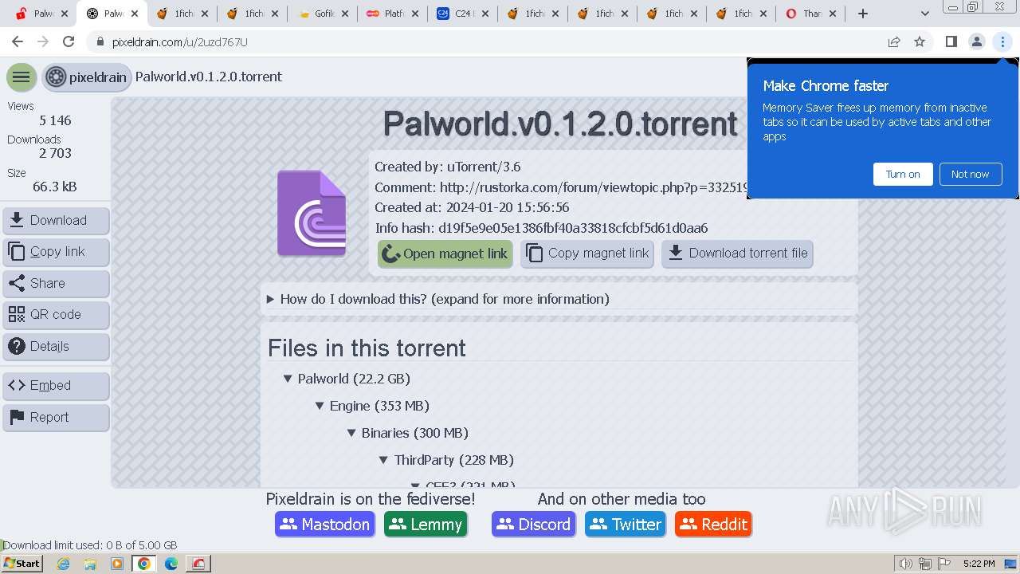This screenshot has height=574, width=1020.
Task: Open the Windows Start menu
Action: point(22,564)
